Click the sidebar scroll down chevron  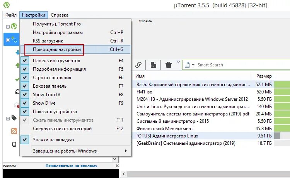(x=114, y=159)
